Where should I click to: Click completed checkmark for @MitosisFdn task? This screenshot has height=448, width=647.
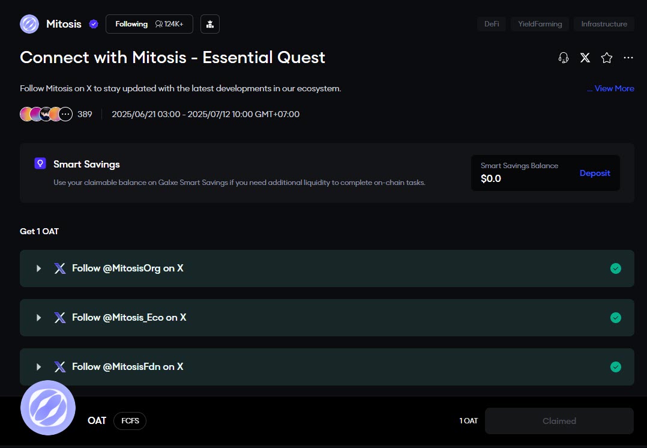tap(616, 367)
